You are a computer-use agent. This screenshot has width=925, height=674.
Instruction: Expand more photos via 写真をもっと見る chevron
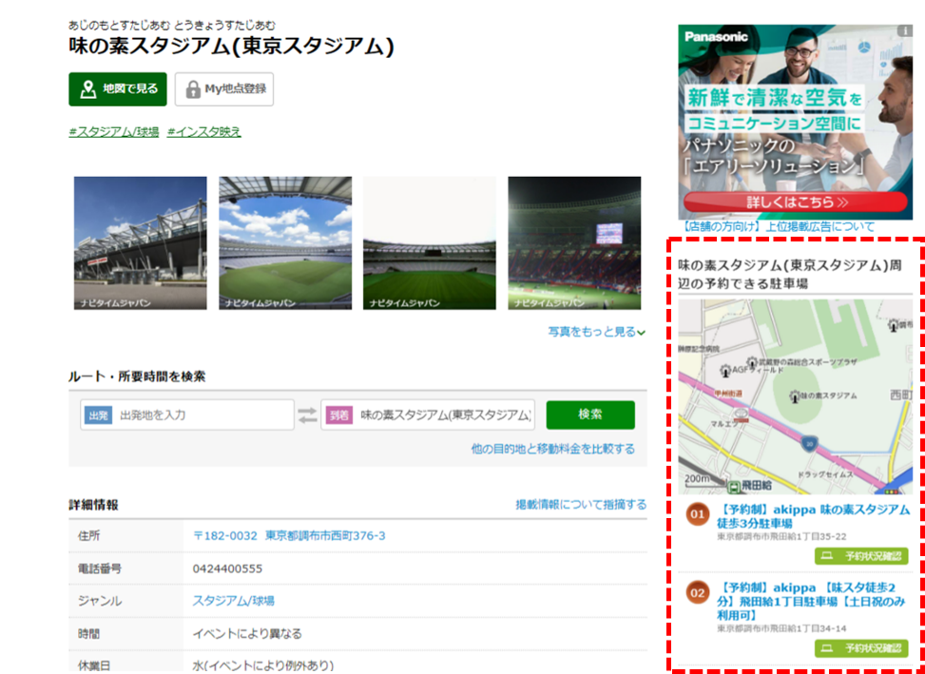pyautogui.click(x=644, y=331)
